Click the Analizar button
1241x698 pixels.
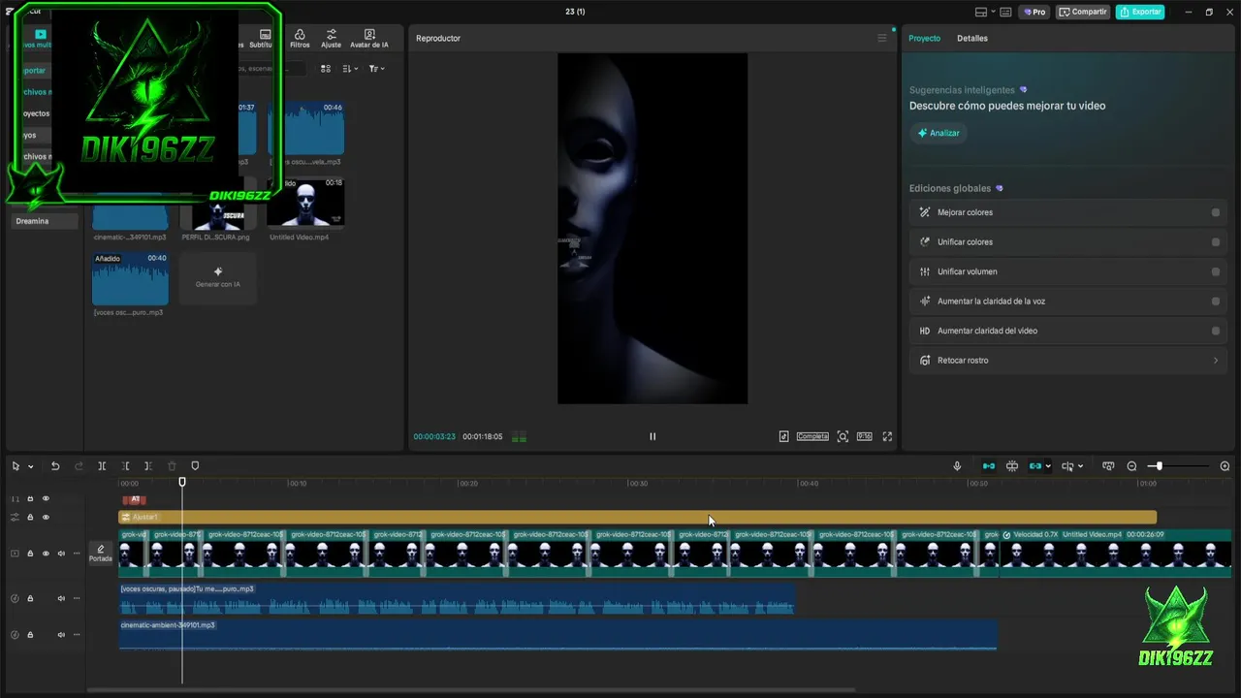click(939, 133)
